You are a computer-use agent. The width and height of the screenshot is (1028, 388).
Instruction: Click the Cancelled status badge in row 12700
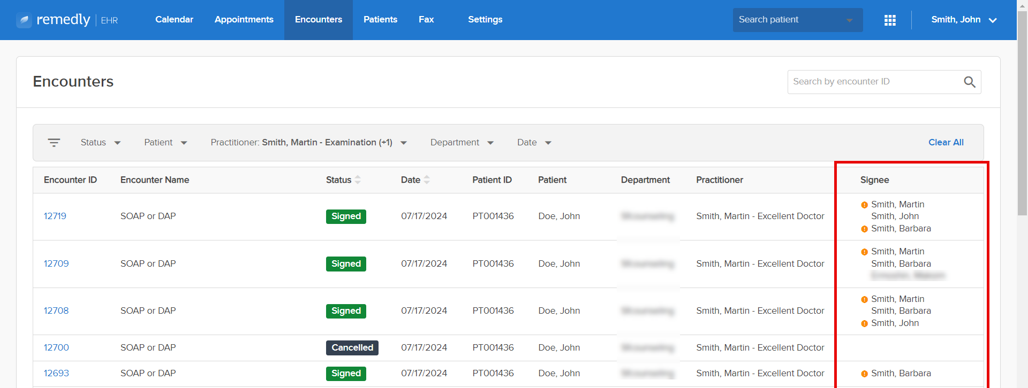352,348
